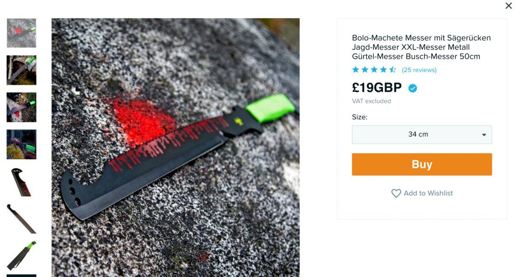The image size is (515, 277).
Task: Click the wishlist heart icon
Action: pos(396,193)
